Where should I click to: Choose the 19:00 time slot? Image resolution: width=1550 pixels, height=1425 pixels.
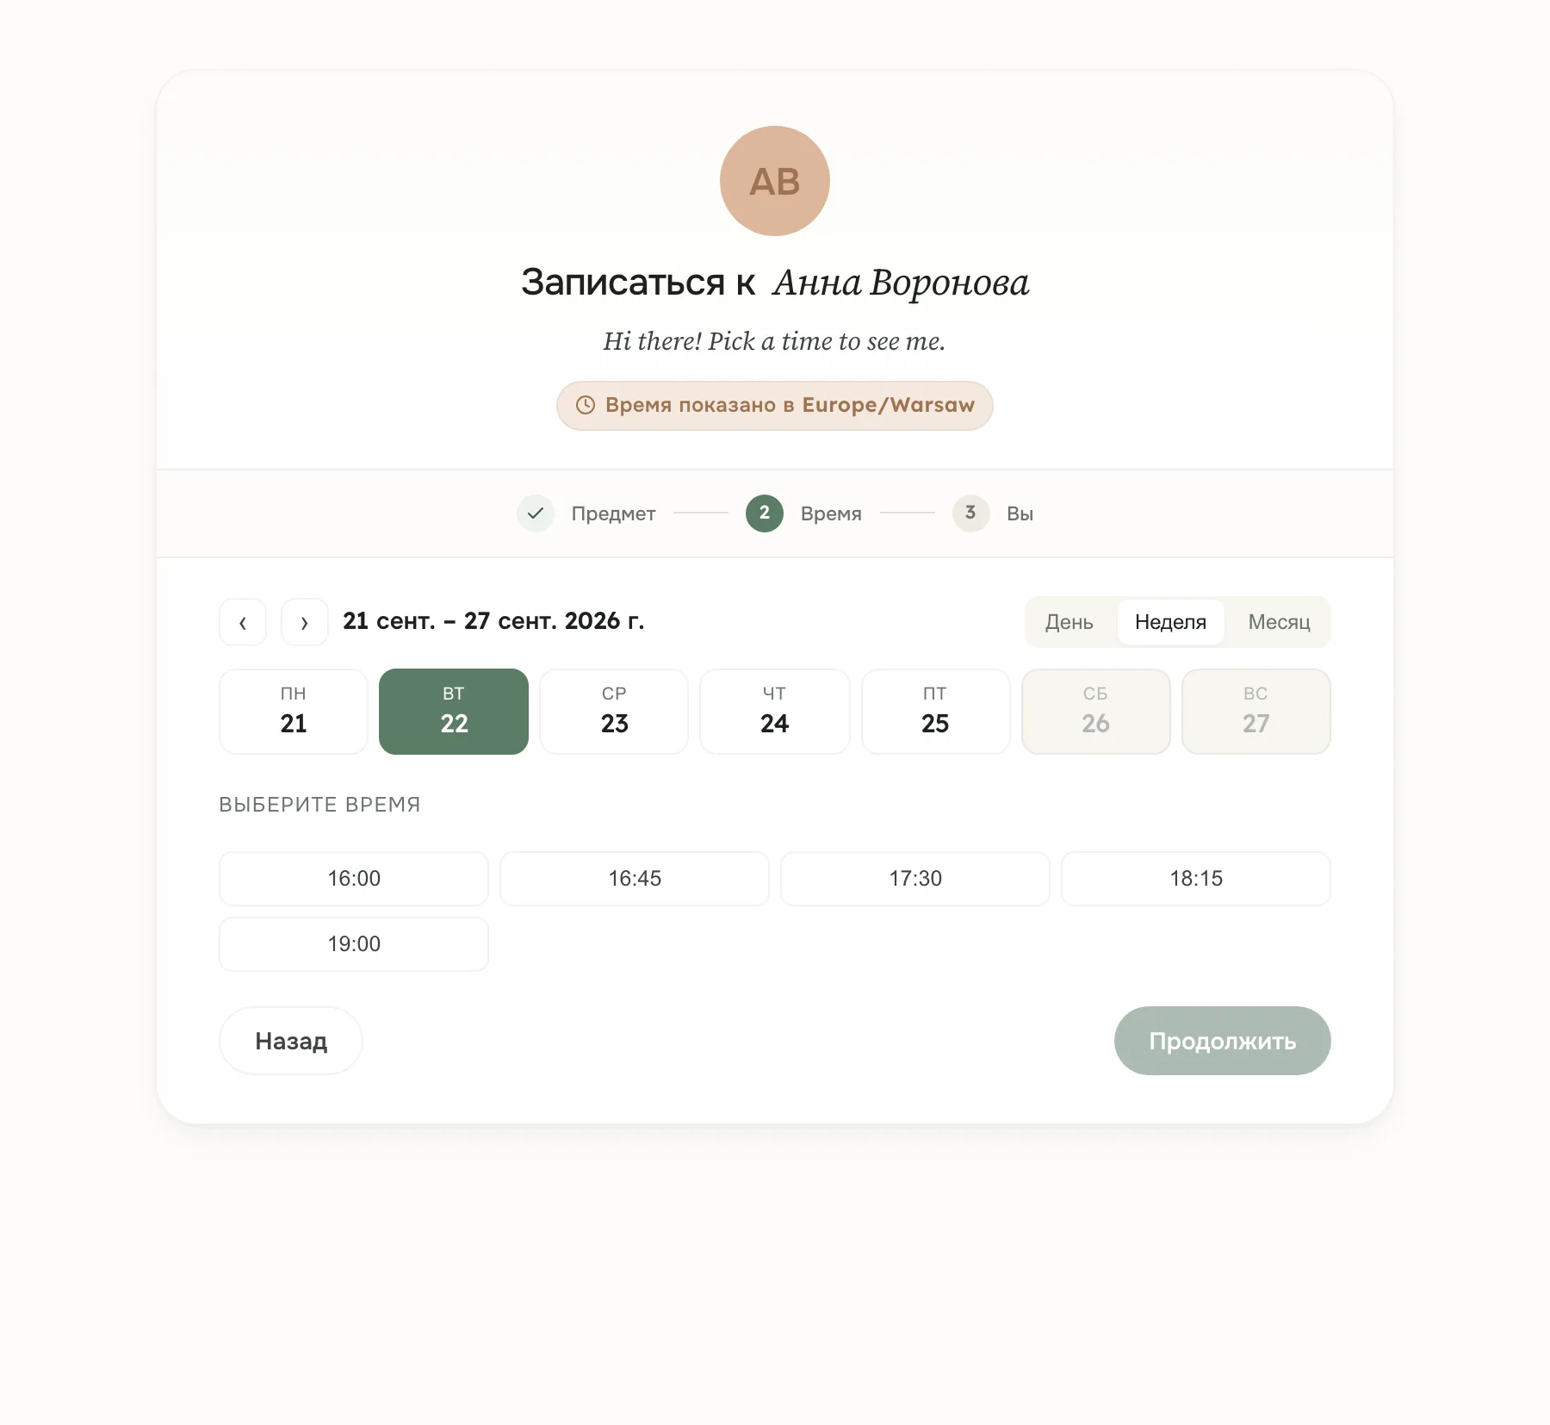pyautogui.click(x=354, y=944)
